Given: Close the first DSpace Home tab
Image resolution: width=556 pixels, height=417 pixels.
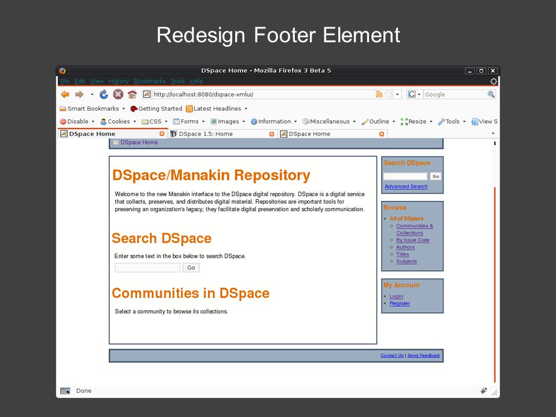Looking at the screenshot, I should [x=162, y=134].
